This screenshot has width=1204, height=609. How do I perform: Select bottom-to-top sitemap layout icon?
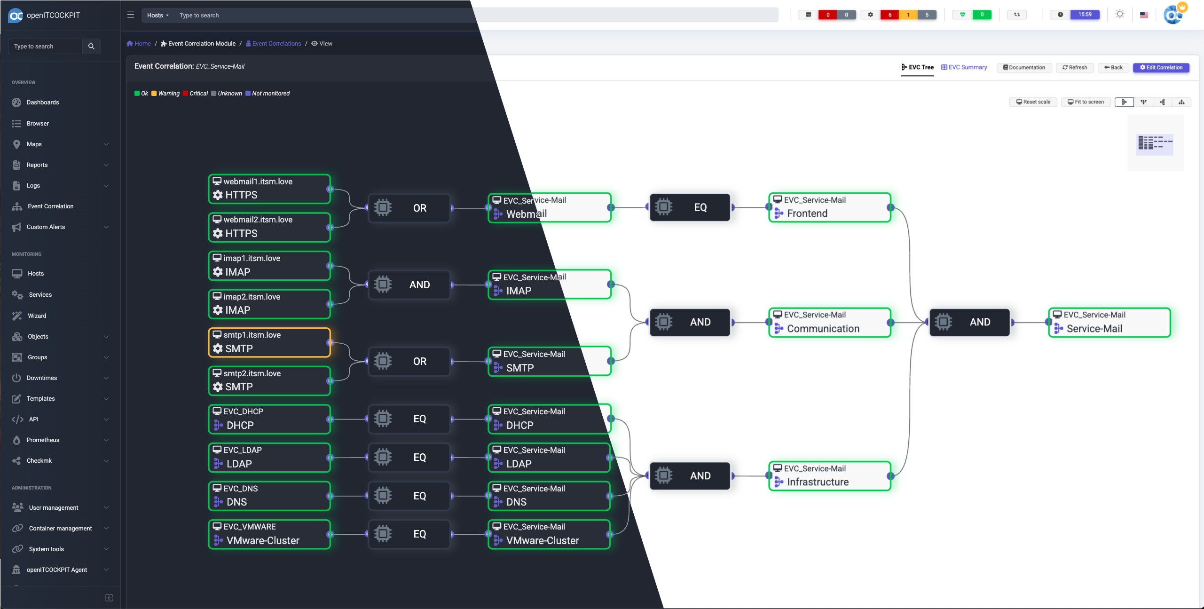1181,102
